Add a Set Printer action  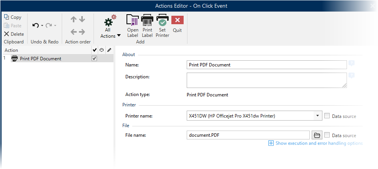(162, 26)
